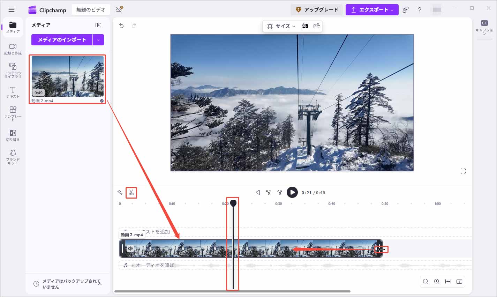Enter fullscreen preview mode
Screen dimensions: 497x297
(463, 171)
